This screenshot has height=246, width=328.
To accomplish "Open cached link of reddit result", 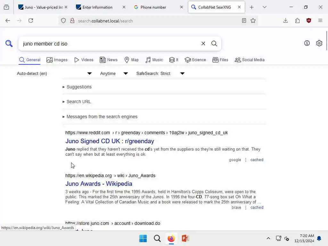I will [x=257, y=160].
